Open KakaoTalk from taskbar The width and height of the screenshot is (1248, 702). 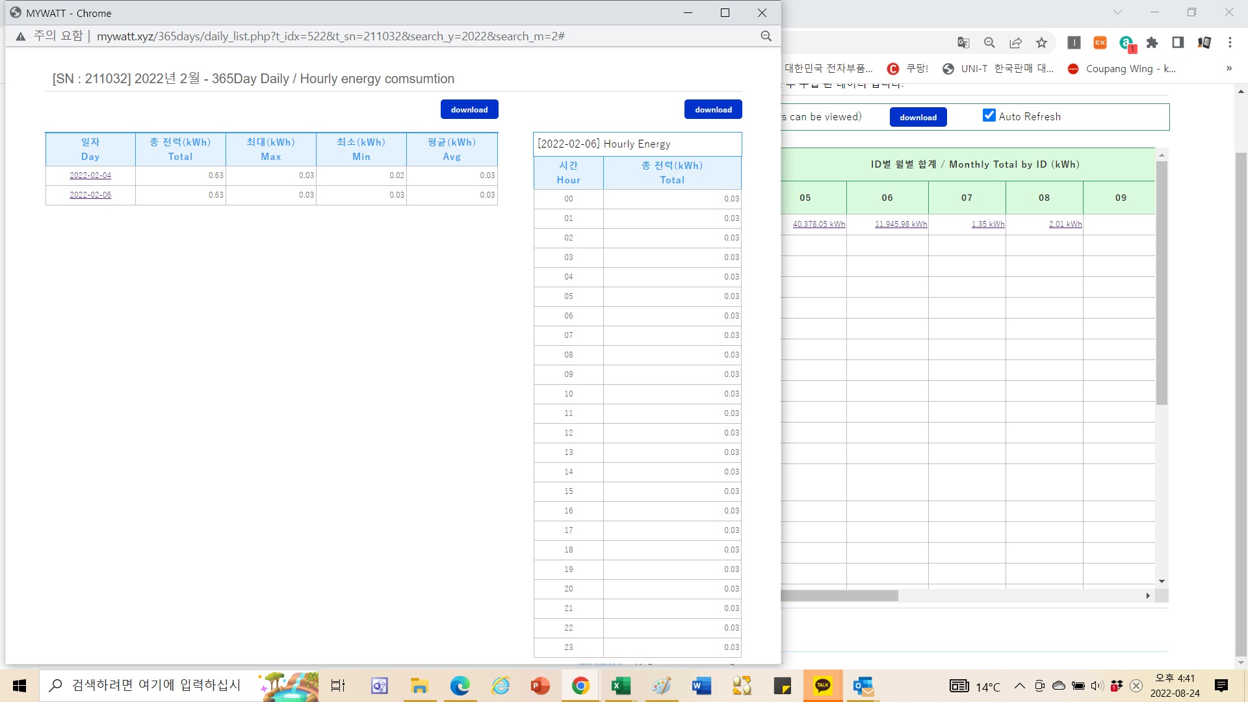(823, 686)
